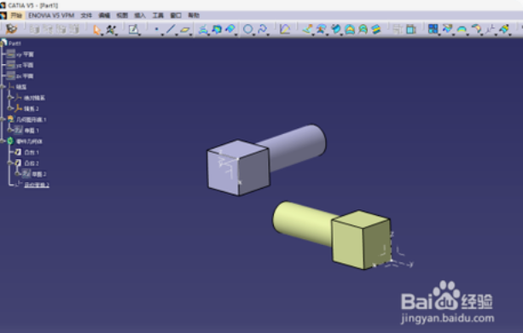Select 凸台.1 in the specification tree

pyautogui.click(x=32, y=153)
